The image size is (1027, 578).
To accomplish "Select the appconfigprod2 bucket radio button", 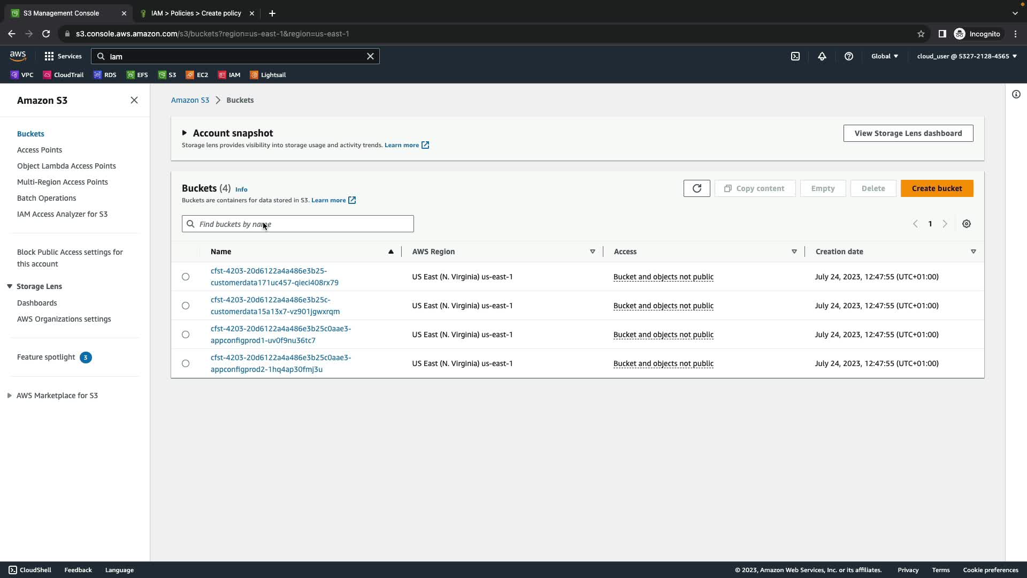I will tap(186, 363).
